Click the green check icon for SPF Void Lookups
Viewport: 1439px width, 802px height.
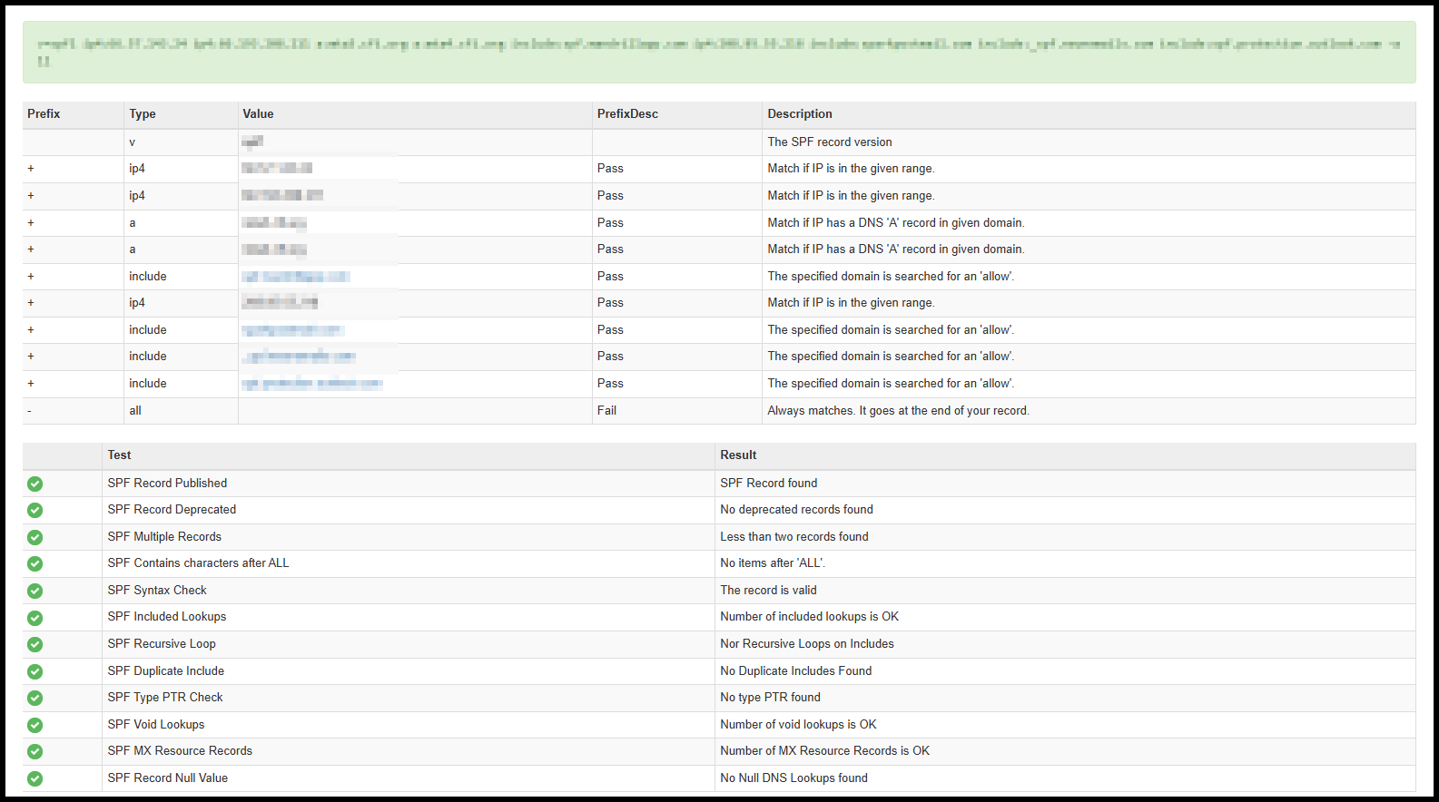click(x=34, y=725)
